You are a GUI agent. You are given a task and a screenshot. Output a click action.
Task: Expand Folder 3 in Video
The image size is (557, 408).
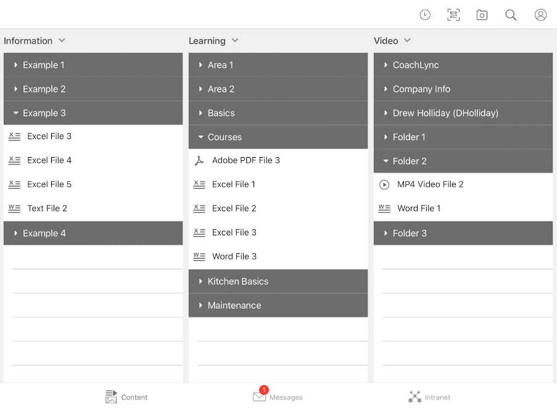[x=463, y=233]
